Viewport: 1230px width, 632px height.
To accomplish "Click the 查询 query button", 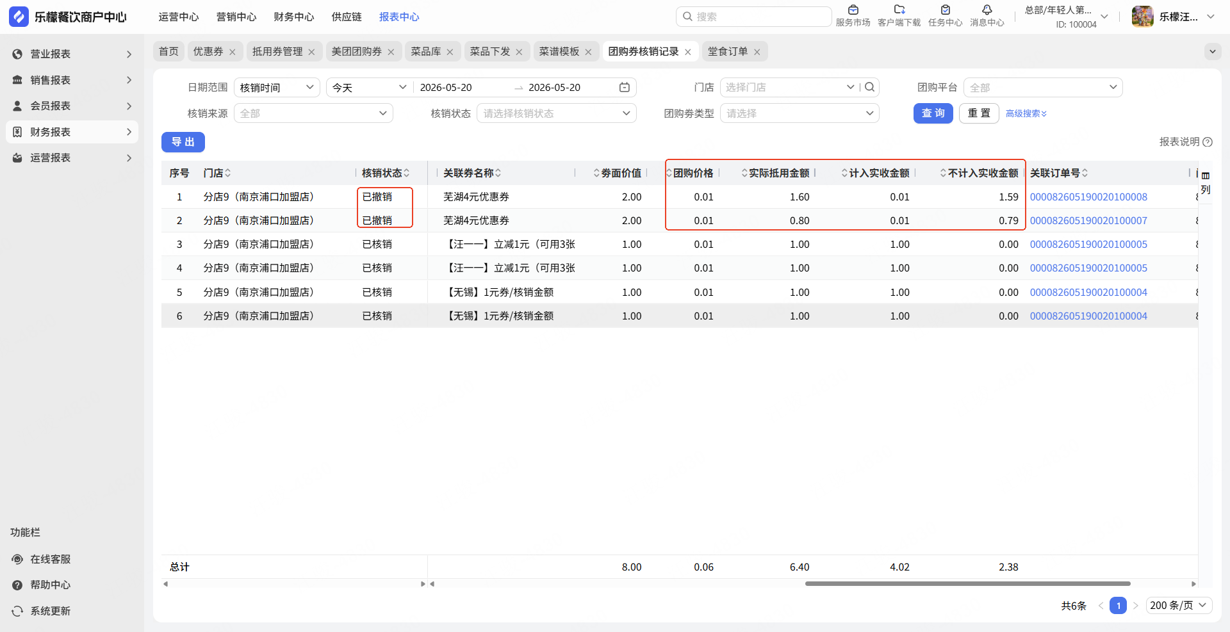I will (x=933, y=113).
